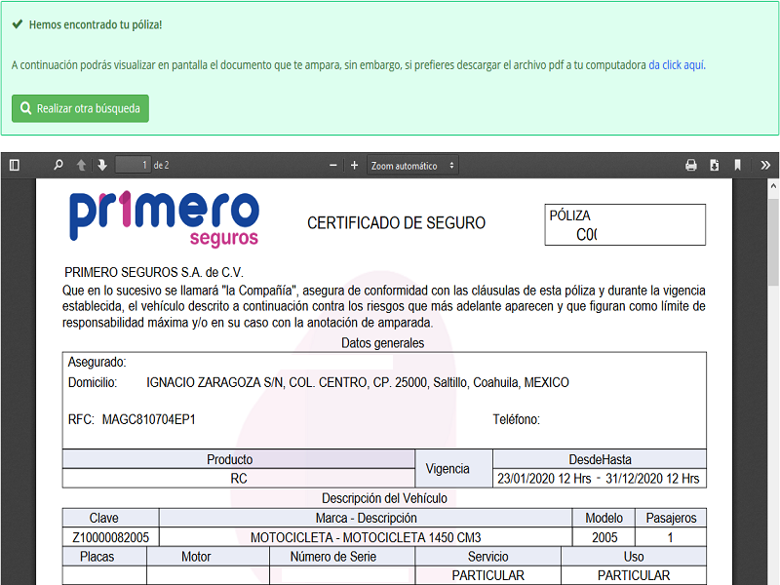
Task: Click the page number input field
Action: 133,166
